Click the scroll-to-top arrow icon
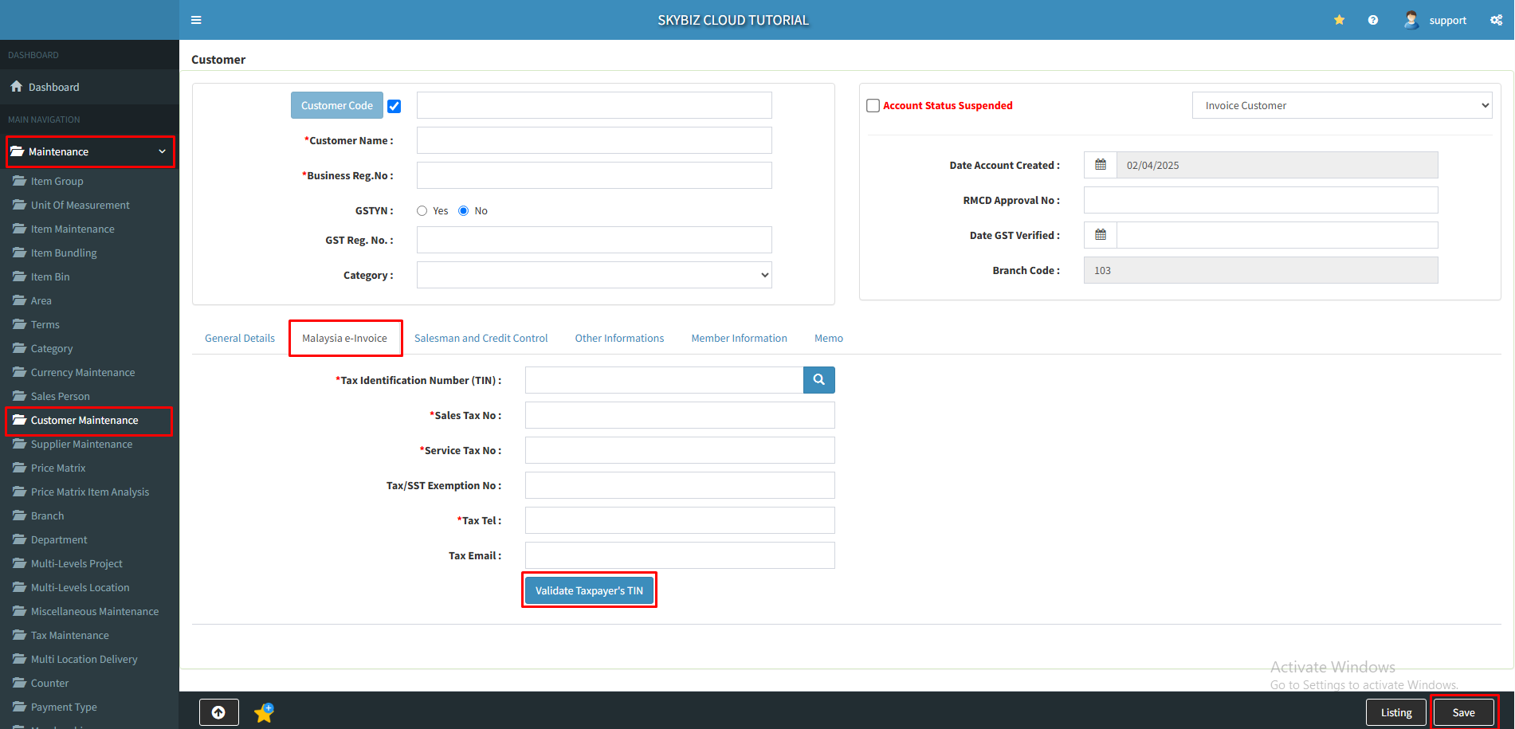The image size is (1515, 729). [218, 712]
